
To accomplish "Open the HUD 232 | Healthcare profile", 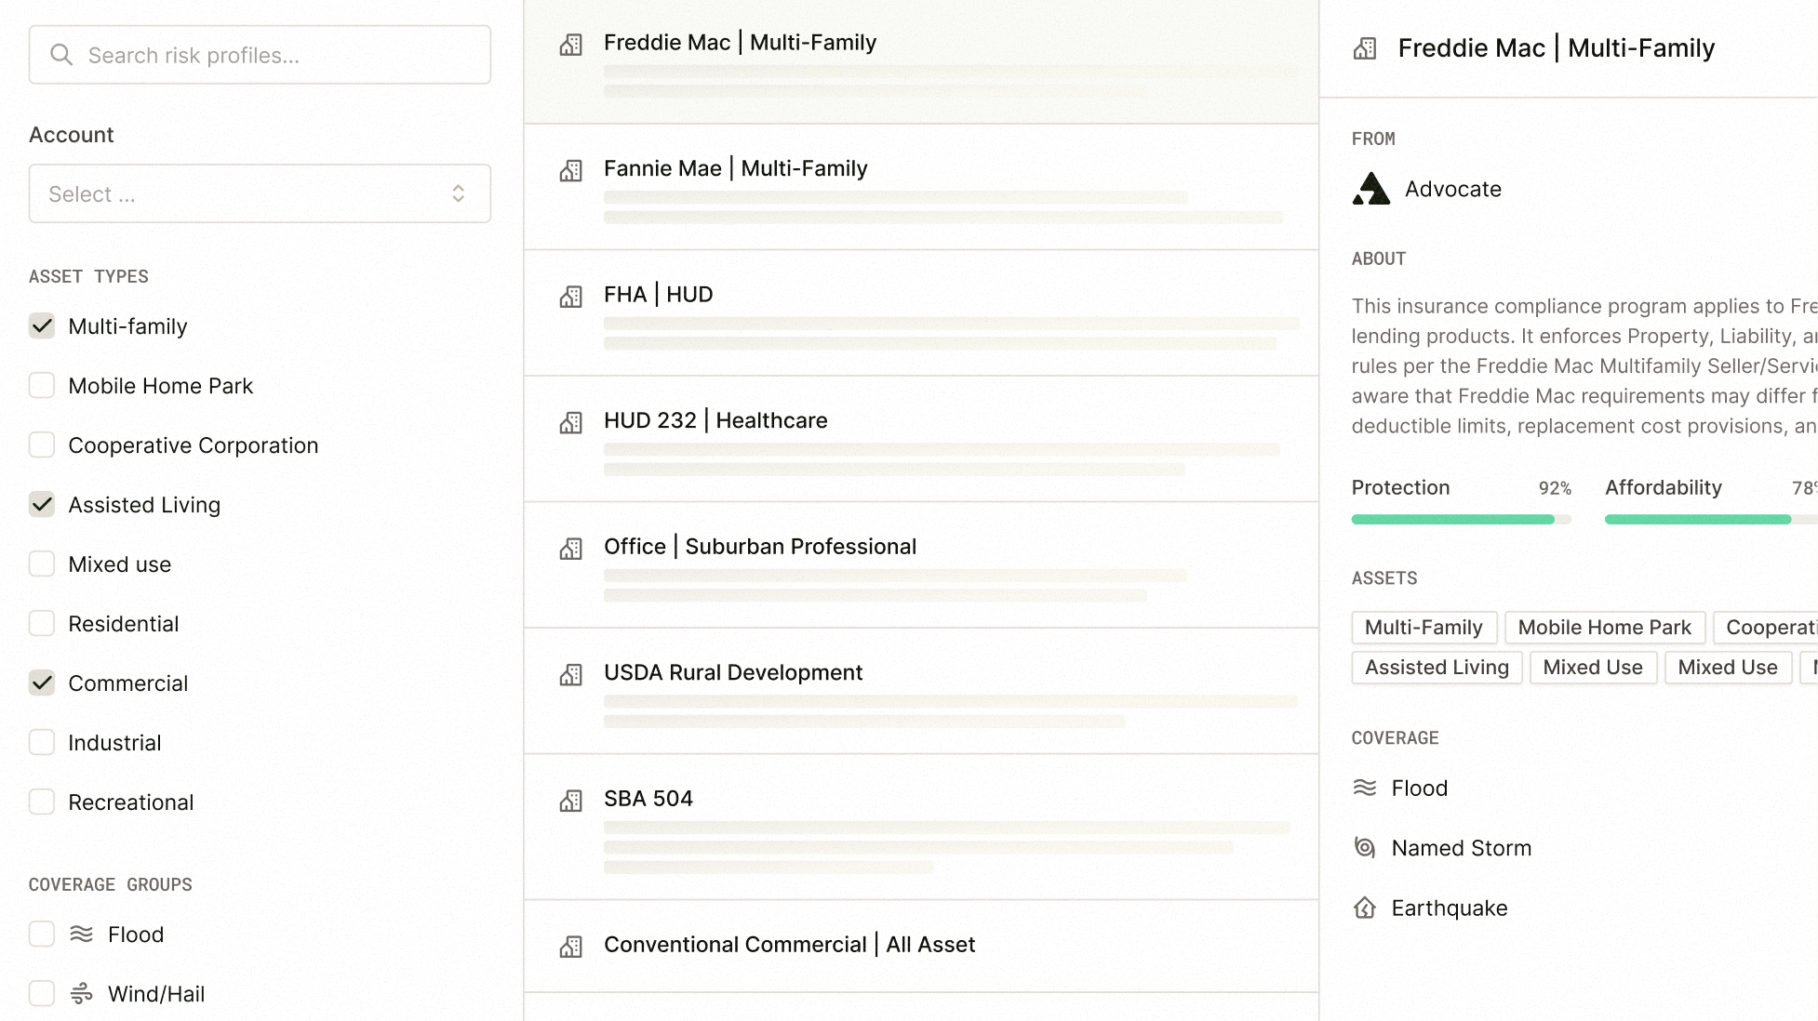I will pos(921,439).
